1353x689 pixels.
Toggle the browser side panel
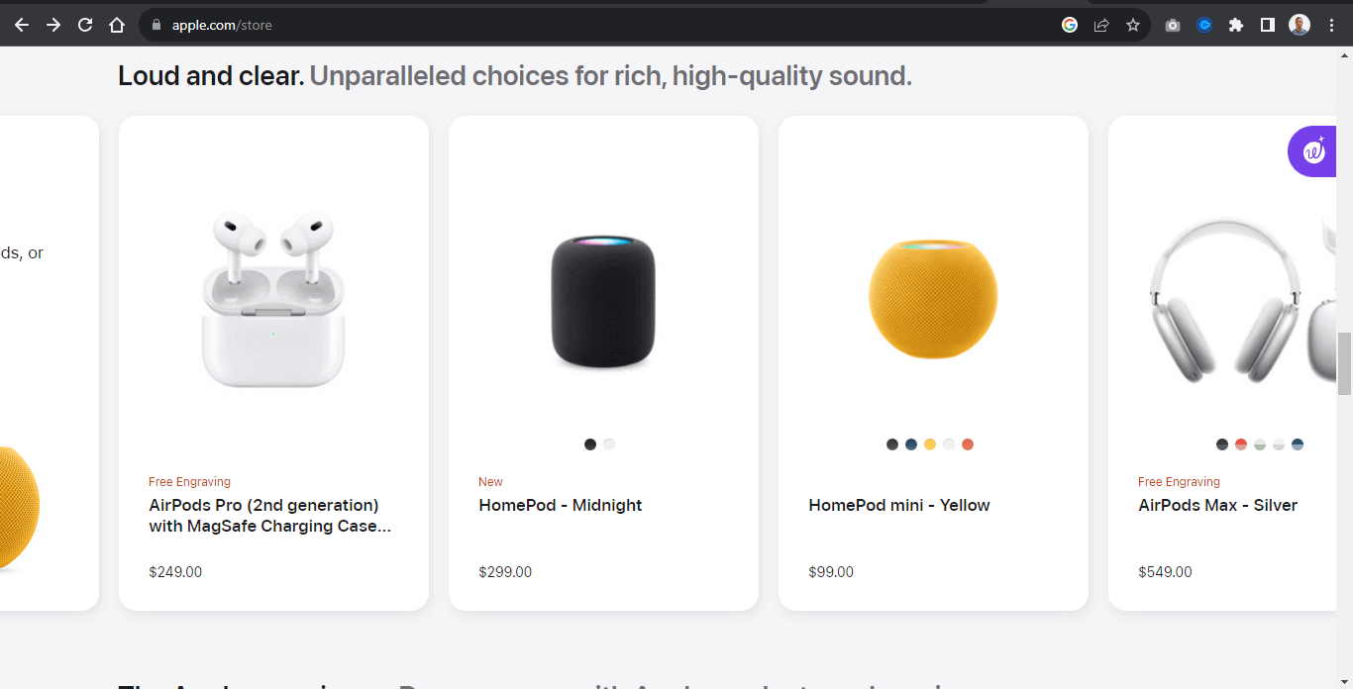pyautogui.click(x=1268, y=25)
